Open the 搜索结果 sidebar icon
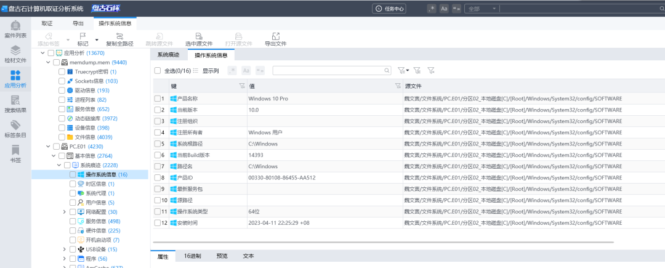This screenshot has height=268, width=665. [15, 104]
